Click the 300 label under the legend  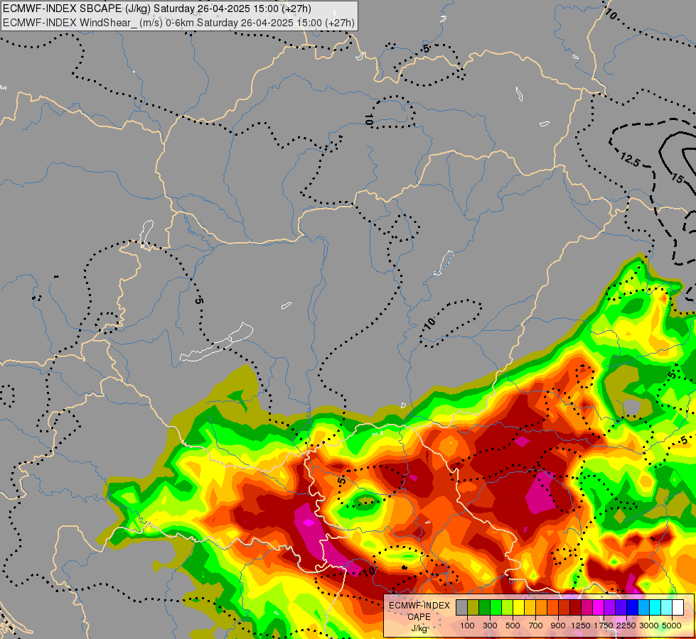pyautogui.click(x=490, y=626)
